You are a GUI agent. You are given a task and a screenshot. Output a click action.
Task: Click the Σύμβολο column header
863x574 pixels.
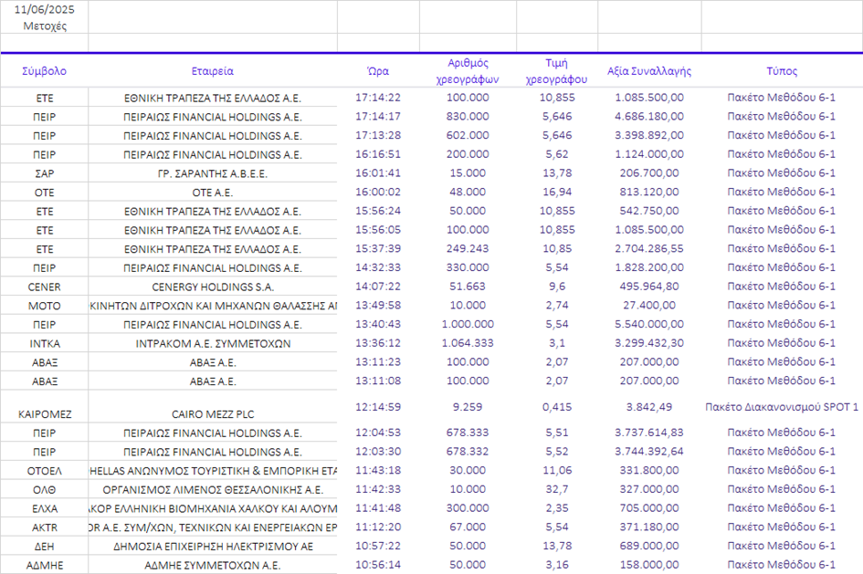click(44, 71)
